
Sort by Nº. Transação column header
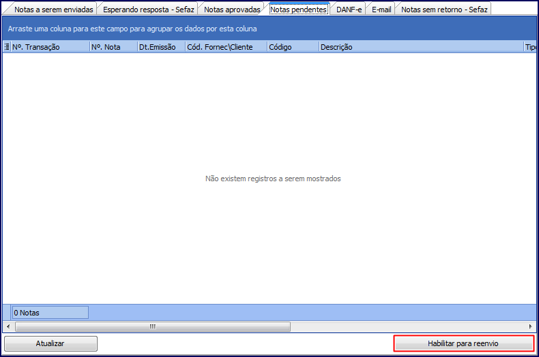(50, 47)
